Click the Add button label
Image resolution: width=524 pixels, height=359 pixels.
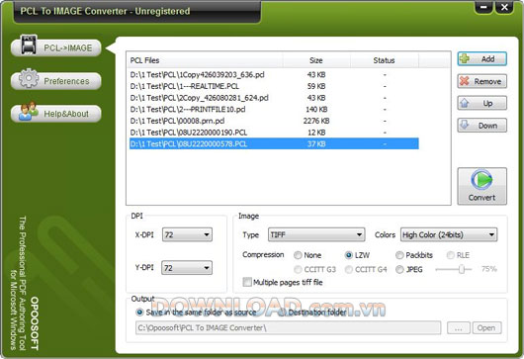pyautogui.click(x=487, y=59)
